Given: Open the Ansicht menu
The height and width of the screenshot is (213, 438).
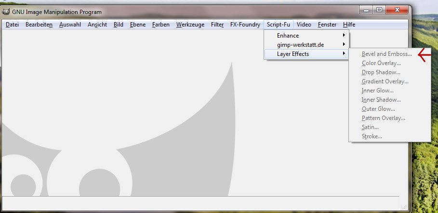Looking at the screenshot, I should [x=97, y=25].
